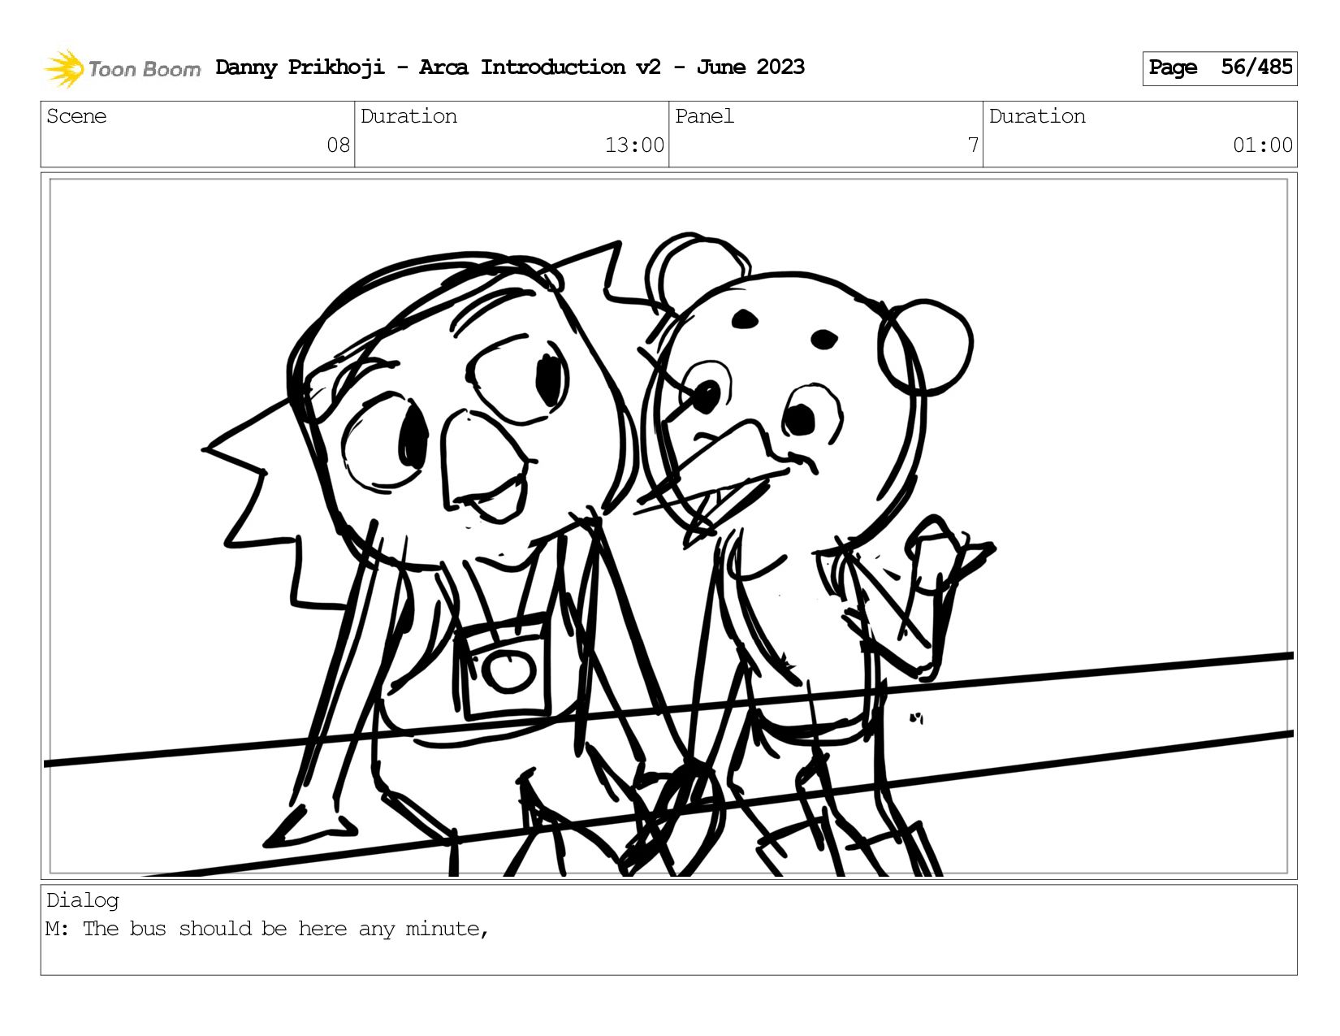Select the title 'Danny Prikhoji - Arca Introduction v2 - June 2023'
Screen dimensions: 1340x1036
point(510,67)
